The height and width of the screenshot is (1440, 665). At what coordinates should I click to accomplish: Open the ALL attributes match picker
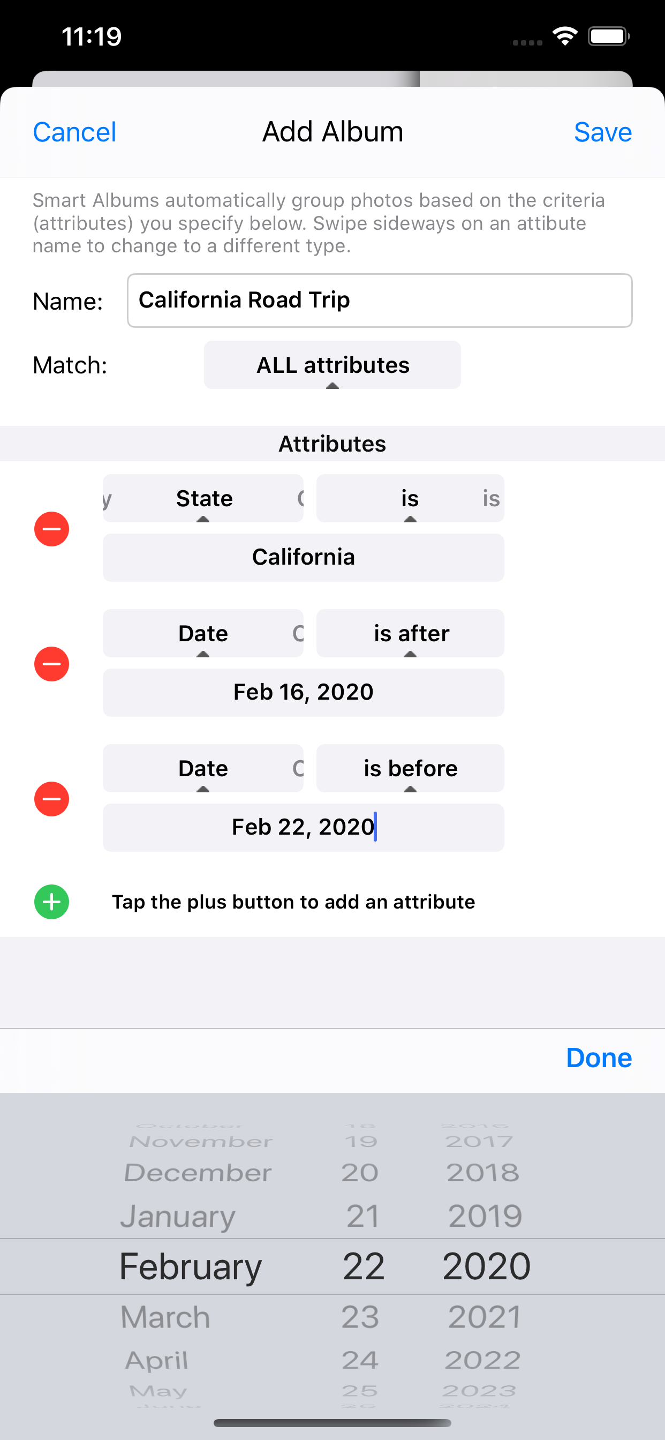[333, 364]
